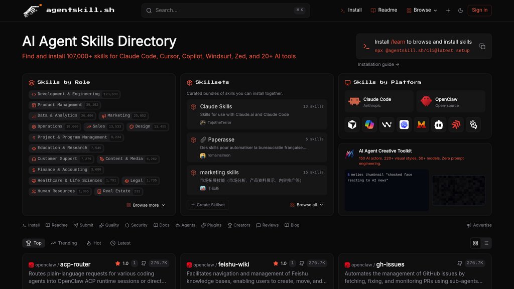Image resolution: width=514 pixels, height=289 pixels.
Task: Select the colorful Copilot platform icon
Action: coord(369,124)
